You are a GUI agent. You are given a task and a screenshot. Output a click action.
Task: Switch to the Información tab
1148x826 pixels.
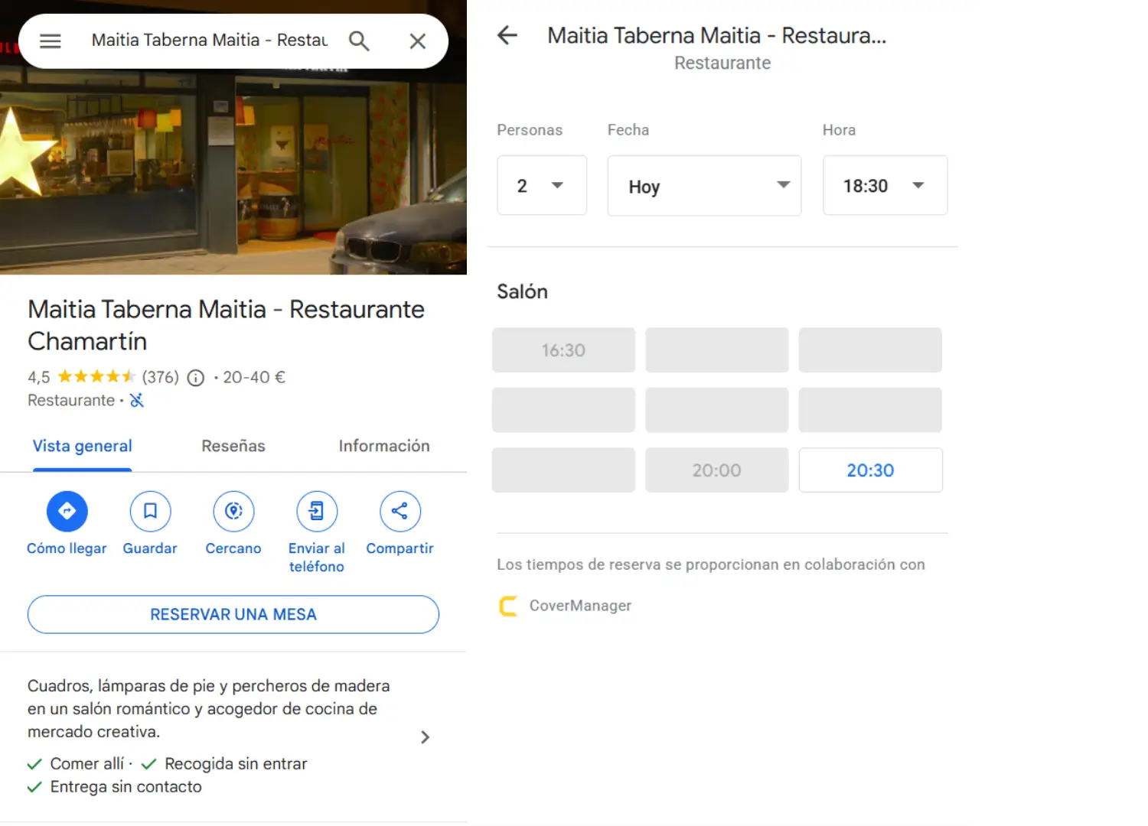coord(384,446)
